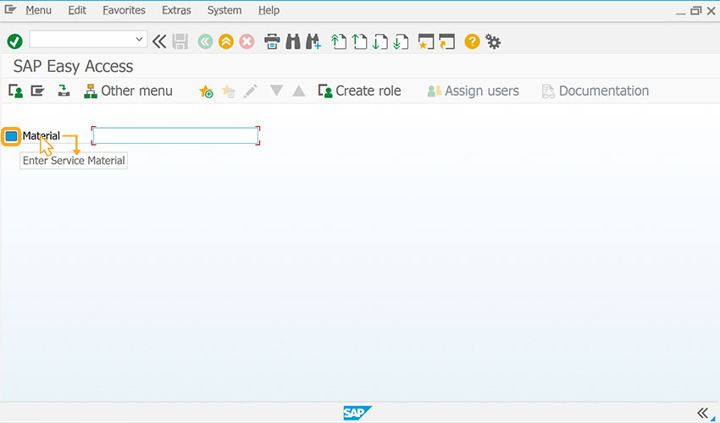
Task: Go to Last Page icon
Action: click(x=401, y=41)
